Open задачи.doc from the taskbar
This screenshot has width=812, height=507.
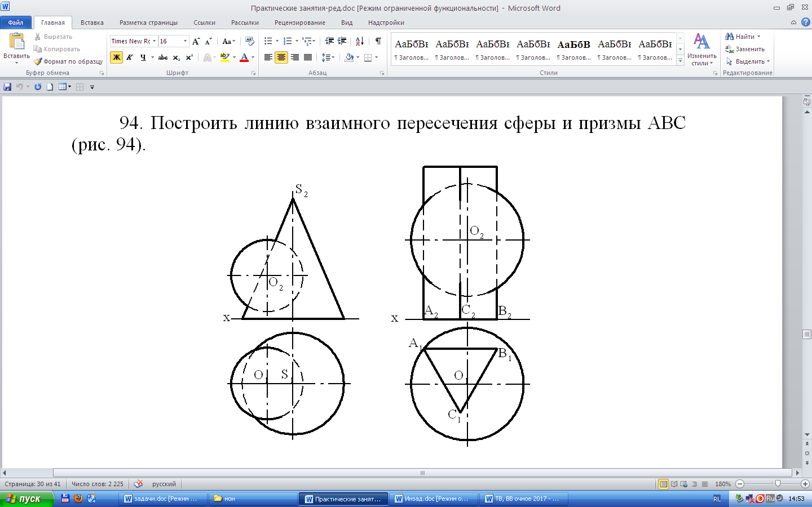[161, 499]
